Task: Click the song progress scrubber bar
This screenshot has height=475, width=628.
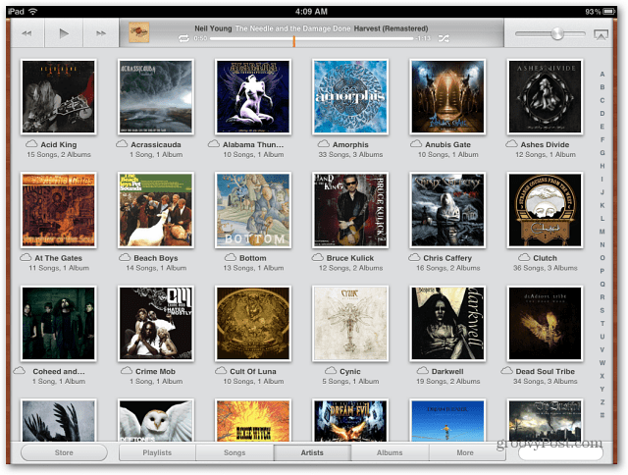Action: tap(311, 39)
